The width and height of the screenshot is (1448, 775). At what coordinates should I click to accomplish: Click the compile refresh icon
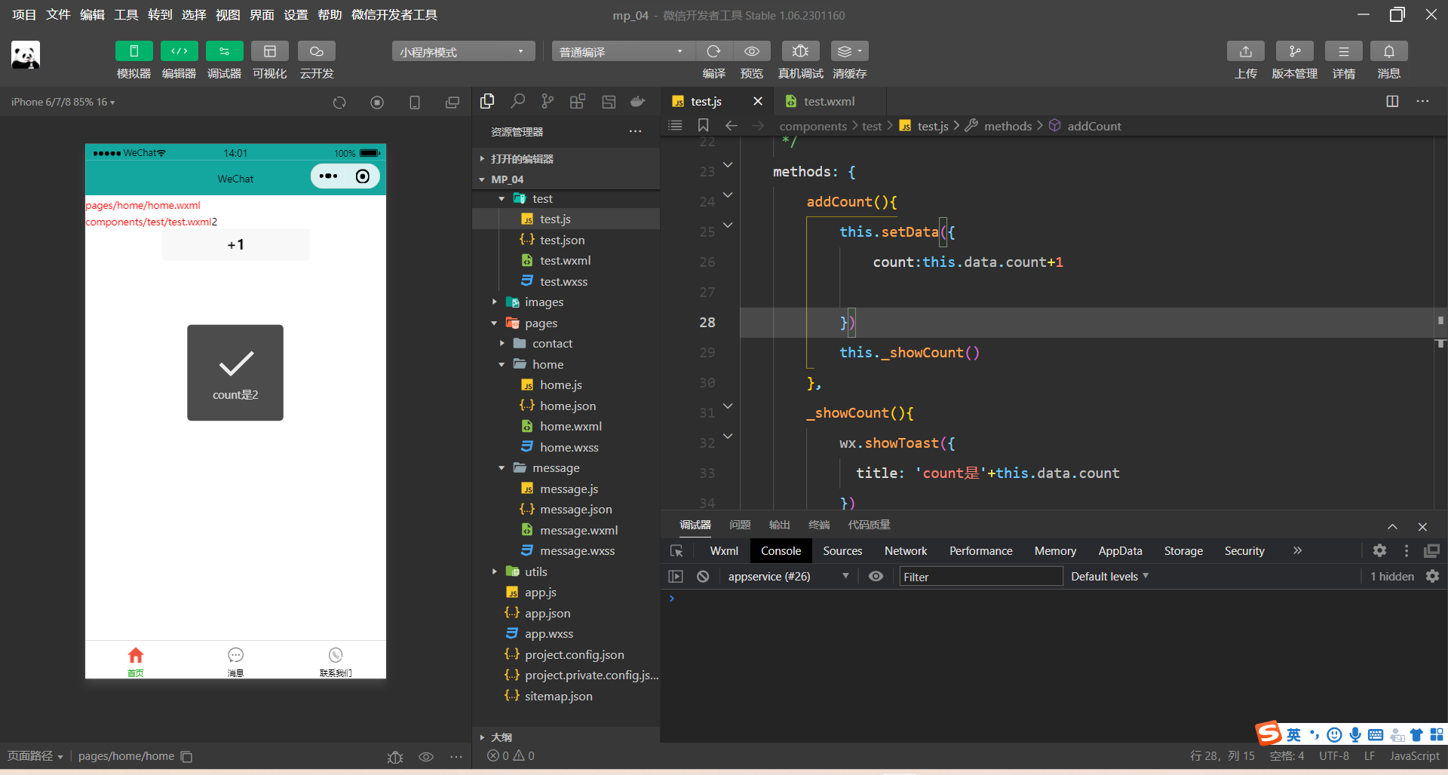(713, 51)
